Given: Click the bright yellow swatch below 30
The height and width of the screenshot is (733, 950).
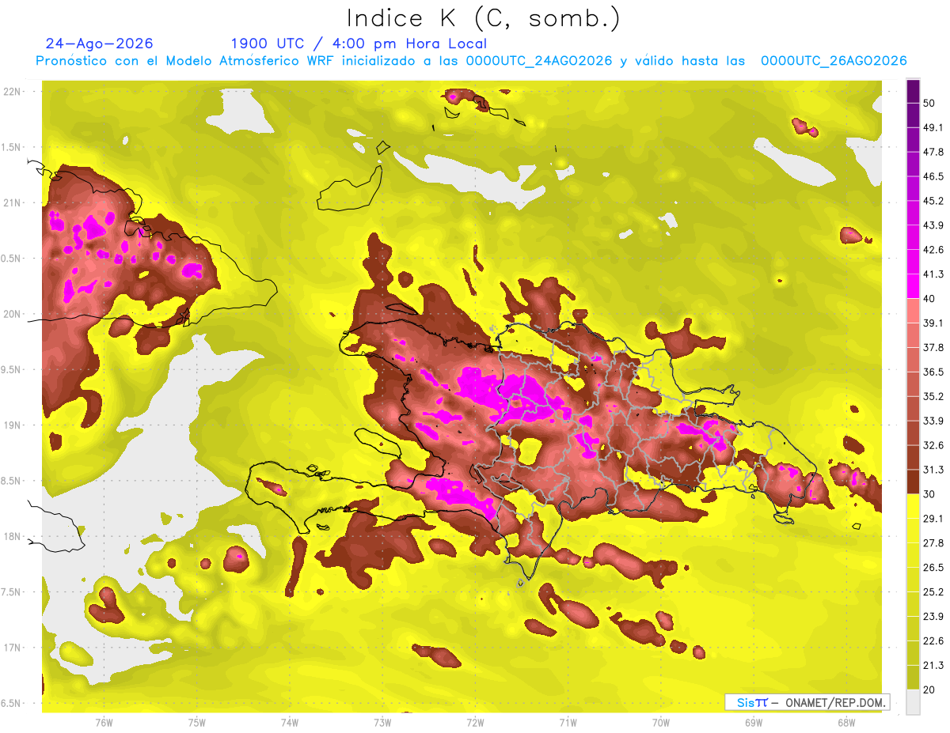Looking at the screenshot, I should coord(913,506).
